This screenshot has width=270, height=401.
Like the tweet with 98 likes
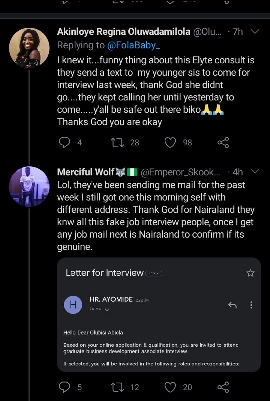(170, 142)
